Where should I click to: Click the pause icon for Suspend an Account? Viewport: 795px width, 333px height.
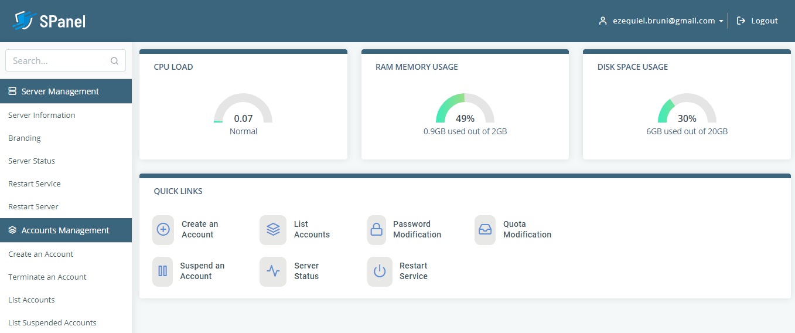coord(163,271)
